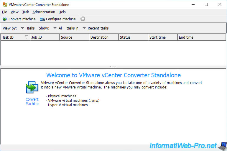Image resolution: width=227 pixels, height=151 pixels.
Task: Click the Configure machine toolbar button
Action: 58,19
